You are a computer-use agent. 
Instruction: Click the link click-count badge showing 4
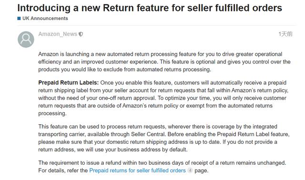190,170
